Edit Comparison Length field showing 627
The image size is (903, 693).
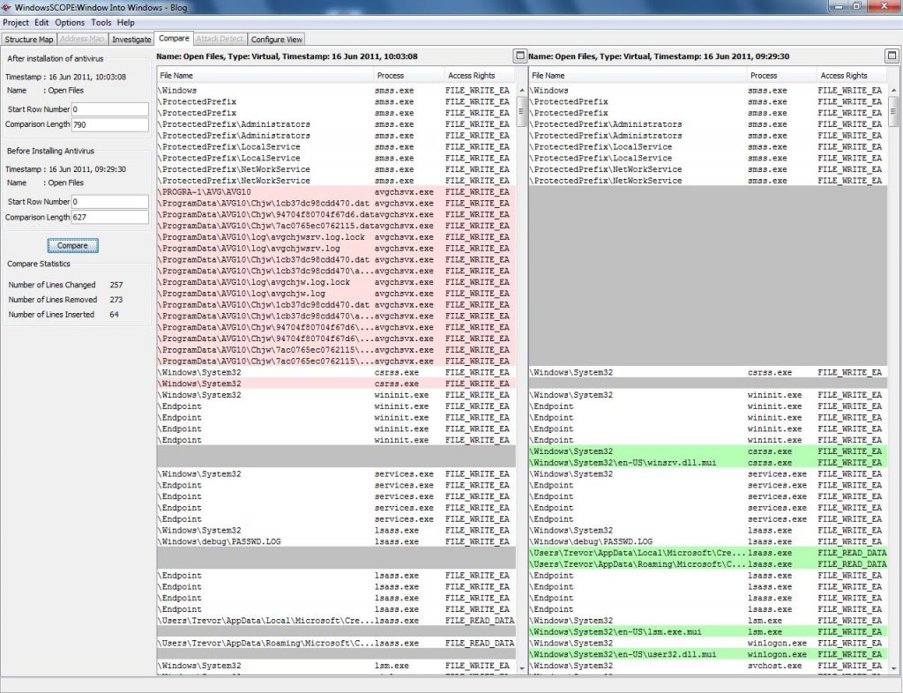pos(110,217)
